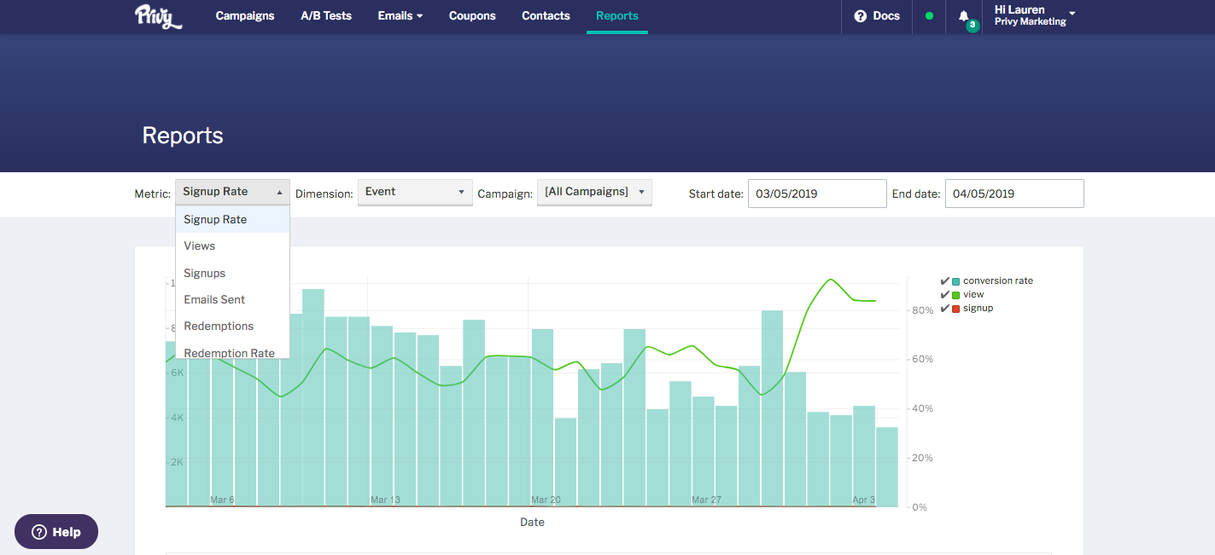This screenshot has height=555, width=1215.
Task: Select Emails Sent in metric list
Action: click(232, 299)
